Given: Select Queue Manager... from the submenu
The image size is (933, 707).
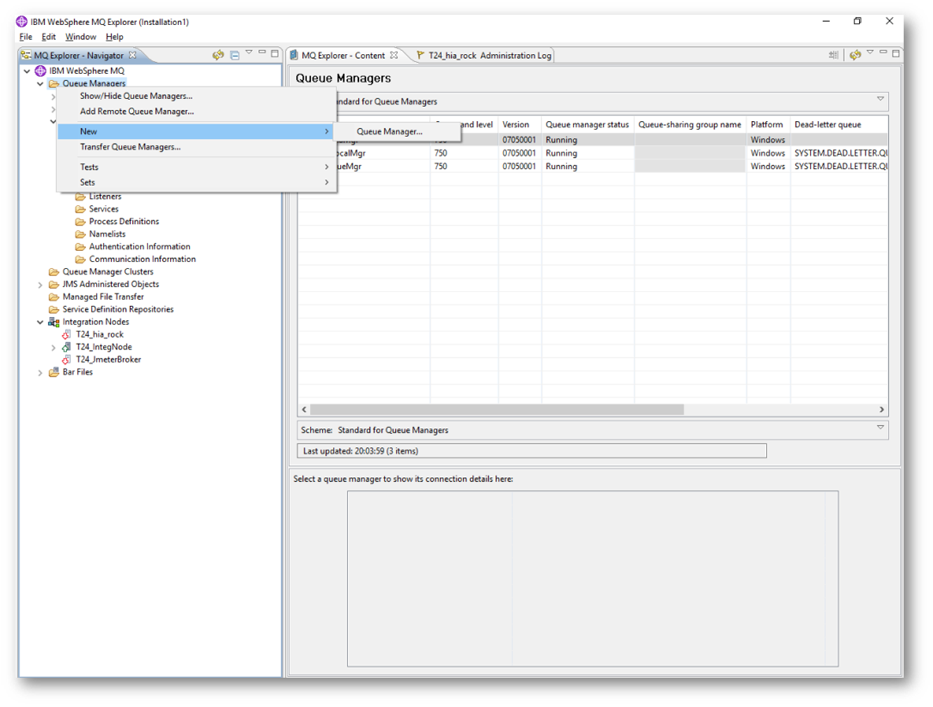Looking at the screenshot, I should pos(389,131).
